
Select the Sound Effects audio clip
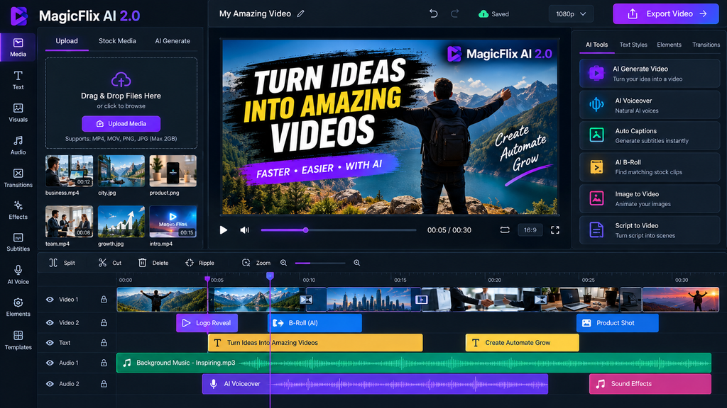(650, 384)
